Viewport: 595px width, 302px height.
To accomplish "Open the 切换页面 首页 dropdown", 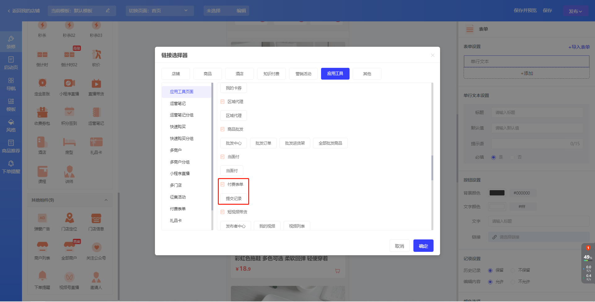I will tap(160, 11).
